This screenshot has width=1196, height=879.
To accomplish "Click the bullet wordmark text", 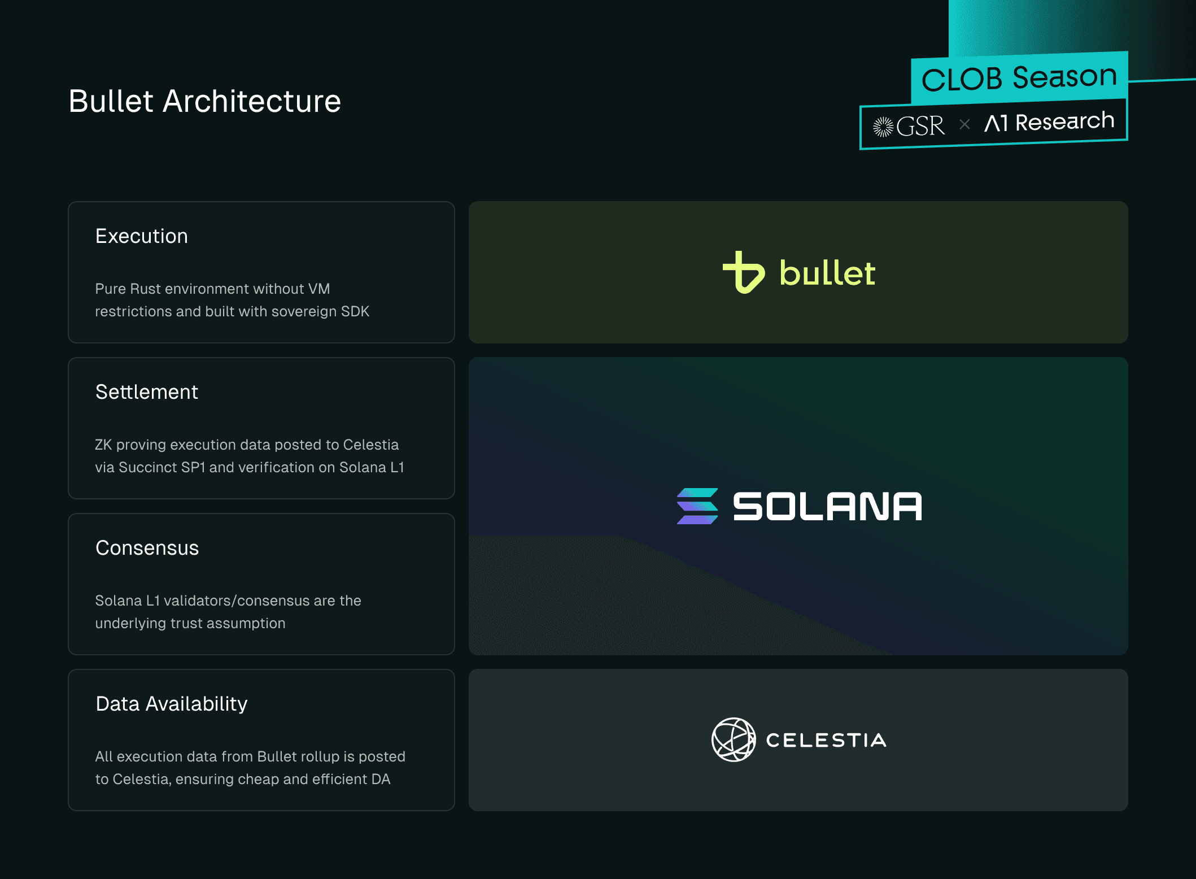I will [x=827, y=273].
